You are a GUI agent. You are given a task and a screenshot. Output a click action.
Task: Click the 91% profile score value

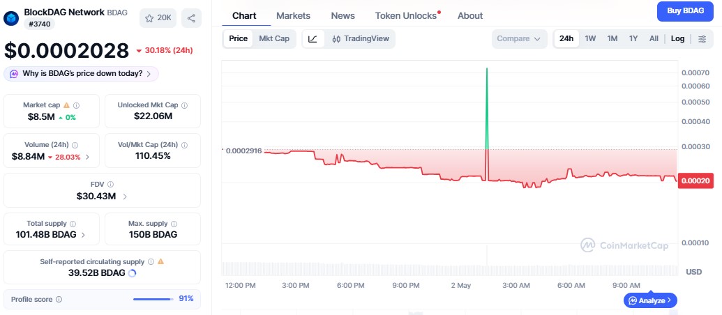(x=186, y=299)
